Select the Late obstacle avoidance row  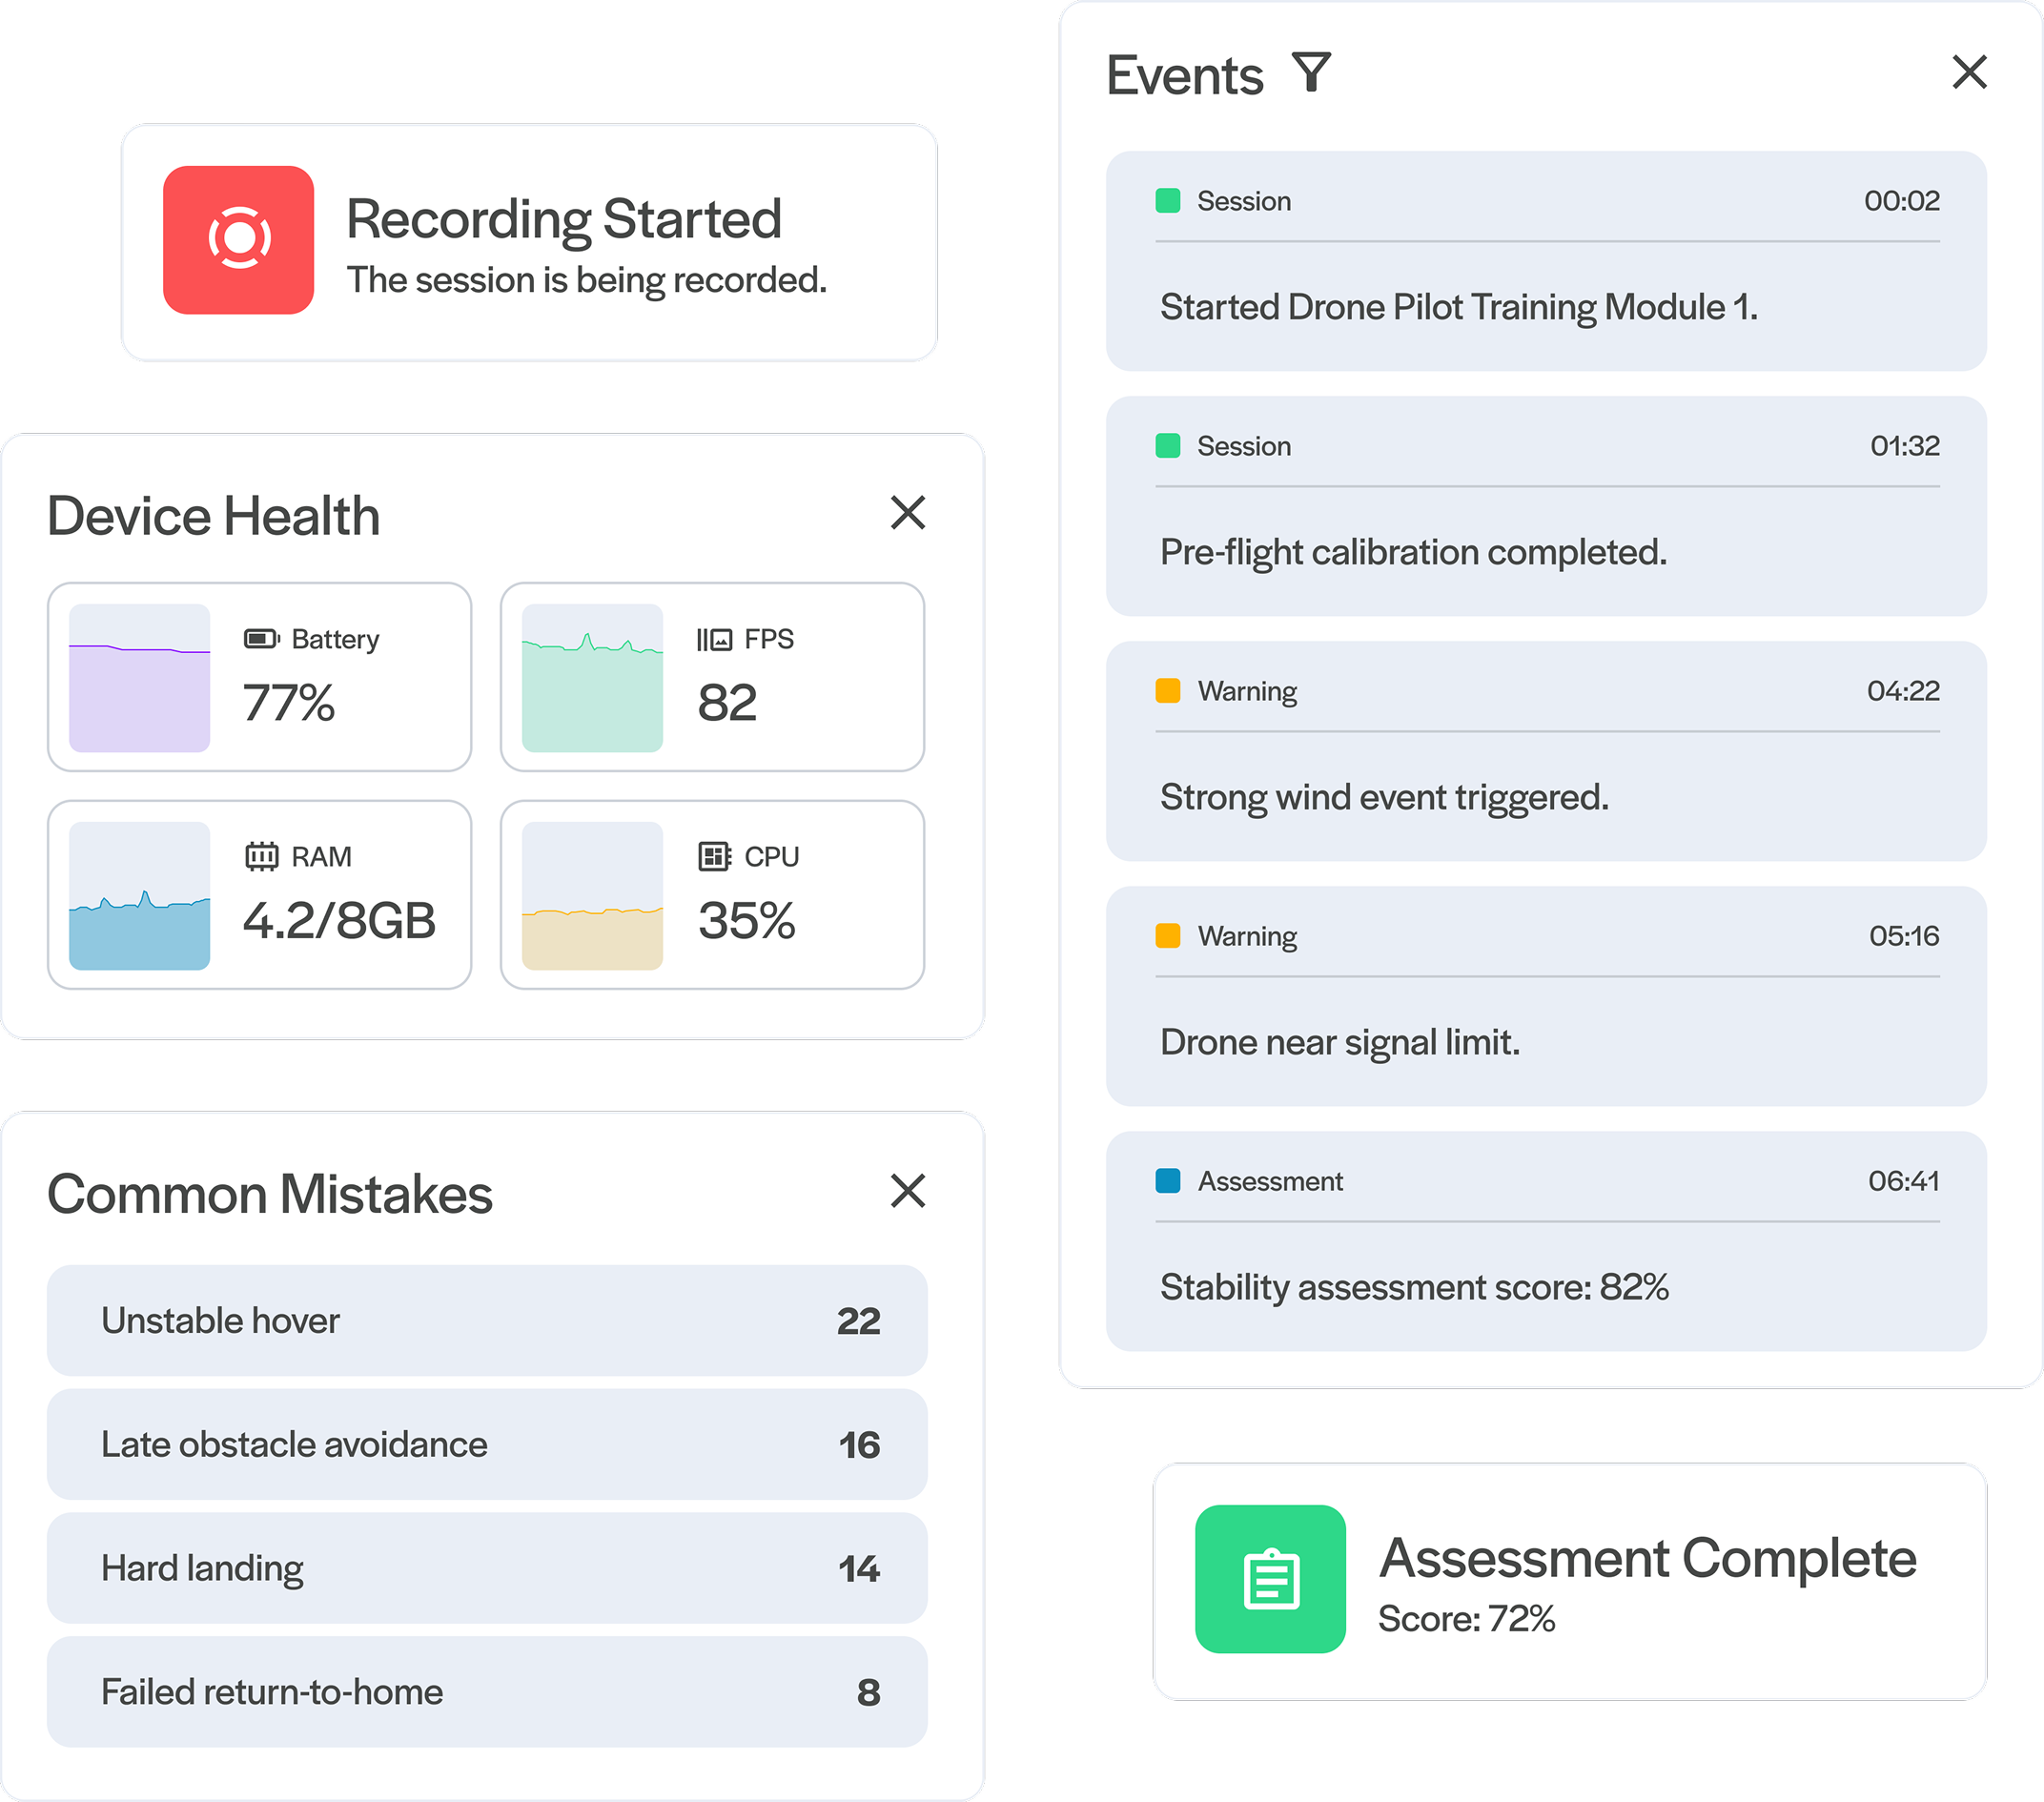[487, 1444]
